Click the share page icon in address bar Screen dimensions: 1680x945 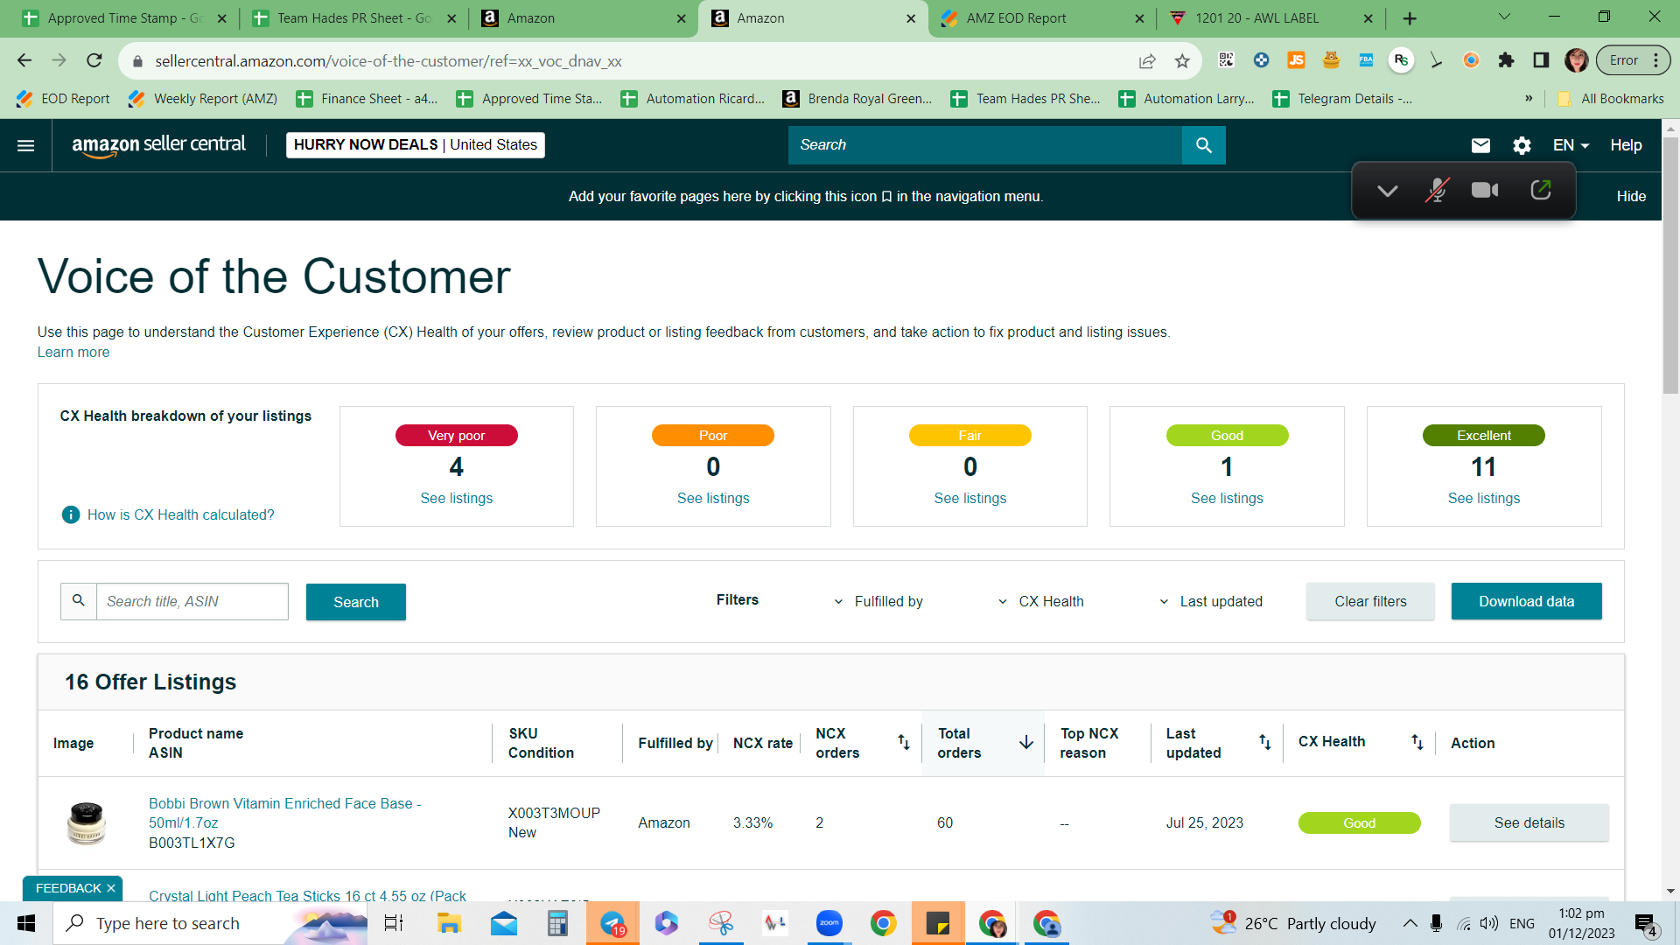[1147, 60]
